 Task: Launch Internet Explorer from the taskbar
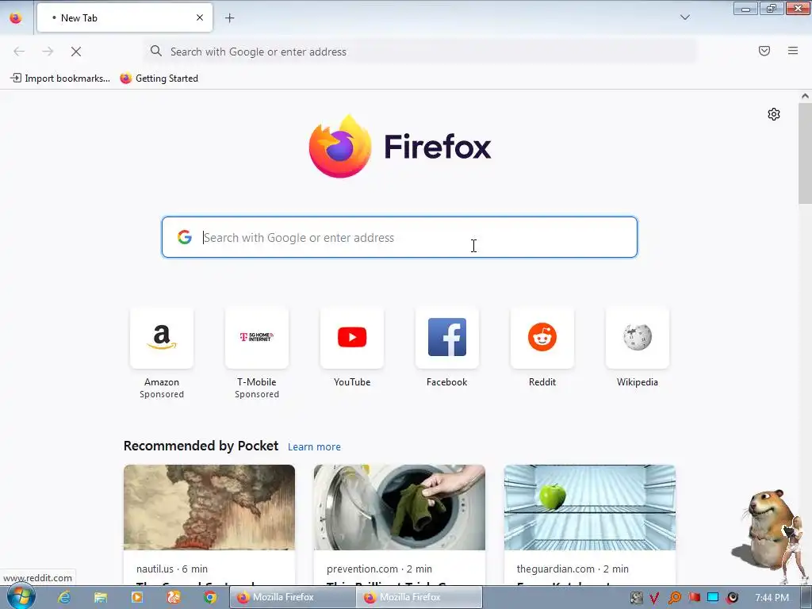64,597
